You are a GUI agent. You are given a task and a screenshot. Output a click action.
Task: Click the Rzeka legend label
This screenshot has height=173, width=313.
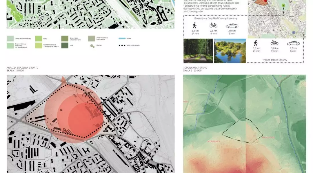tap(129, 39)
